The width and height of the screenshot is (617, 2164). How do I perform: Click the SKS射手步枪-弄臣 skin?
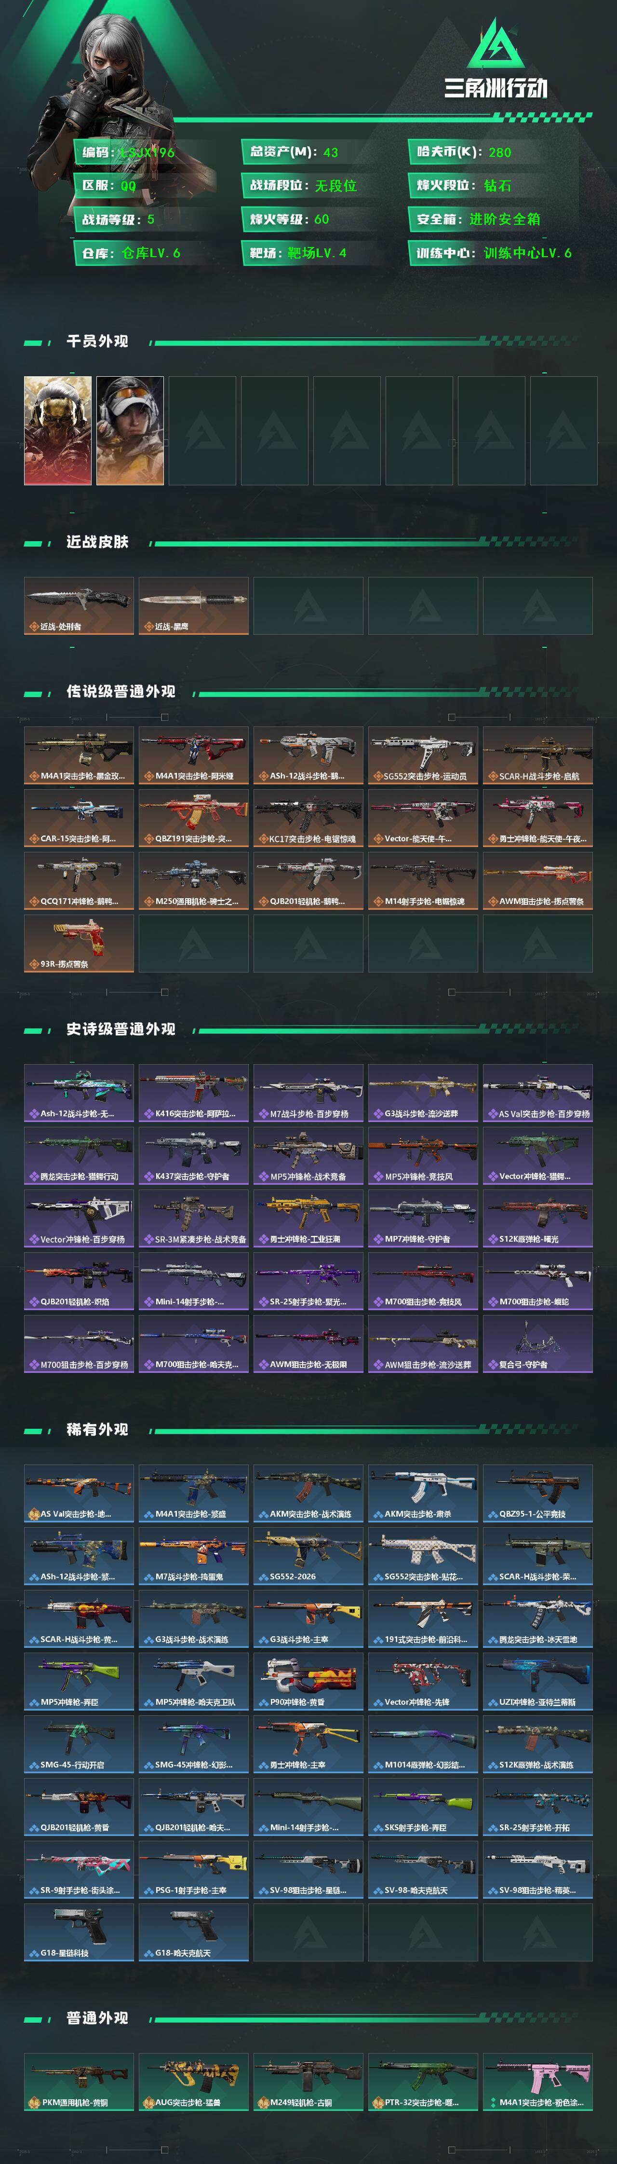point(423,1806)
